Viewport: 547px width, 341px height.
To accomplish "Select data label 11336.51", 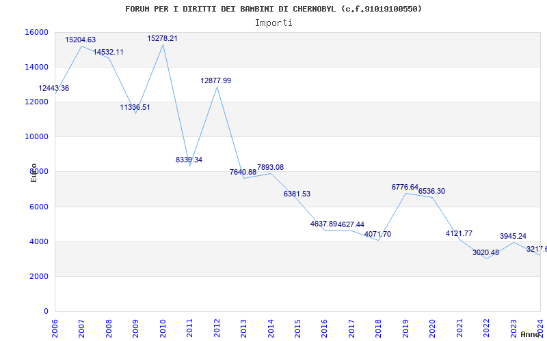I will point(135,107).
